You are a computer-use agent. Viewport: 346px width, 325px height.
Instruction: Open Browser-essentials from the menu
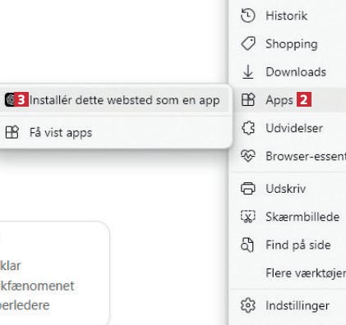point(288,156)
